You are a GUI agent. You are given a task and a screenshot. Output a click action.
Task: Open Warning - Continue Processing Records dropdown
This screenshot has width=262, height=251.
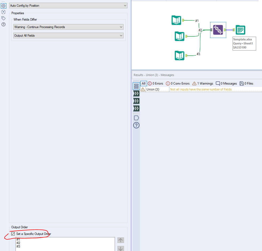(x=68, y=27)
